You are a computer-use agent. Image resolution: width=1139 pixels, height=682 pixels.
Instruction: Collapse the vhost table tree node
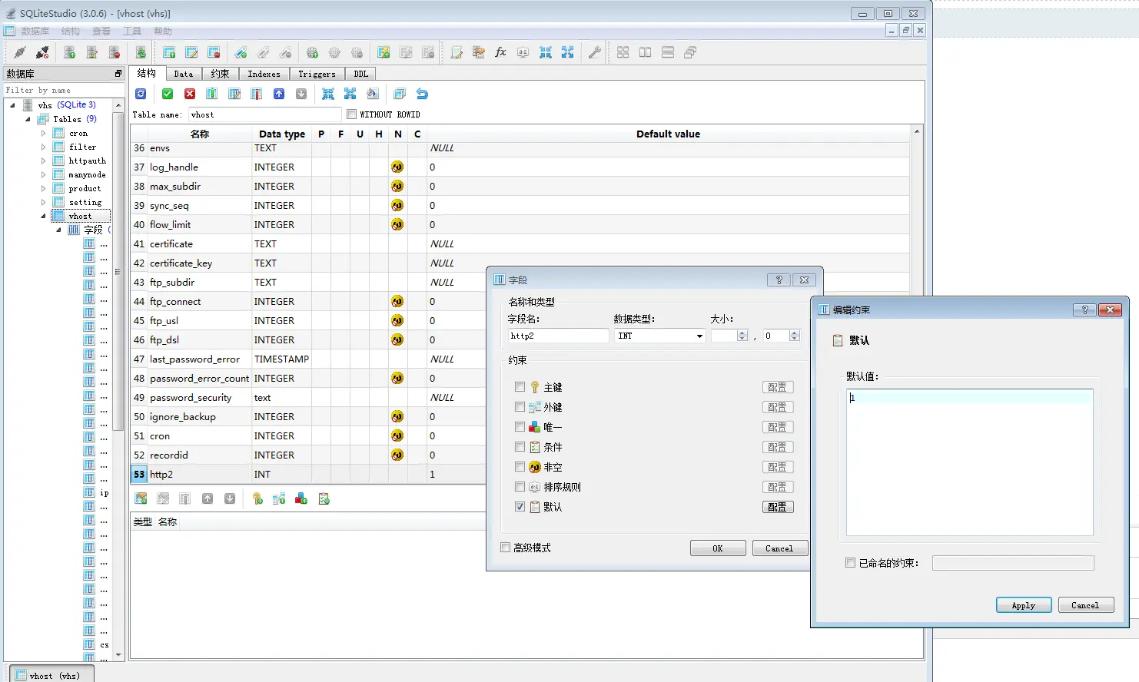click(44, 216)
